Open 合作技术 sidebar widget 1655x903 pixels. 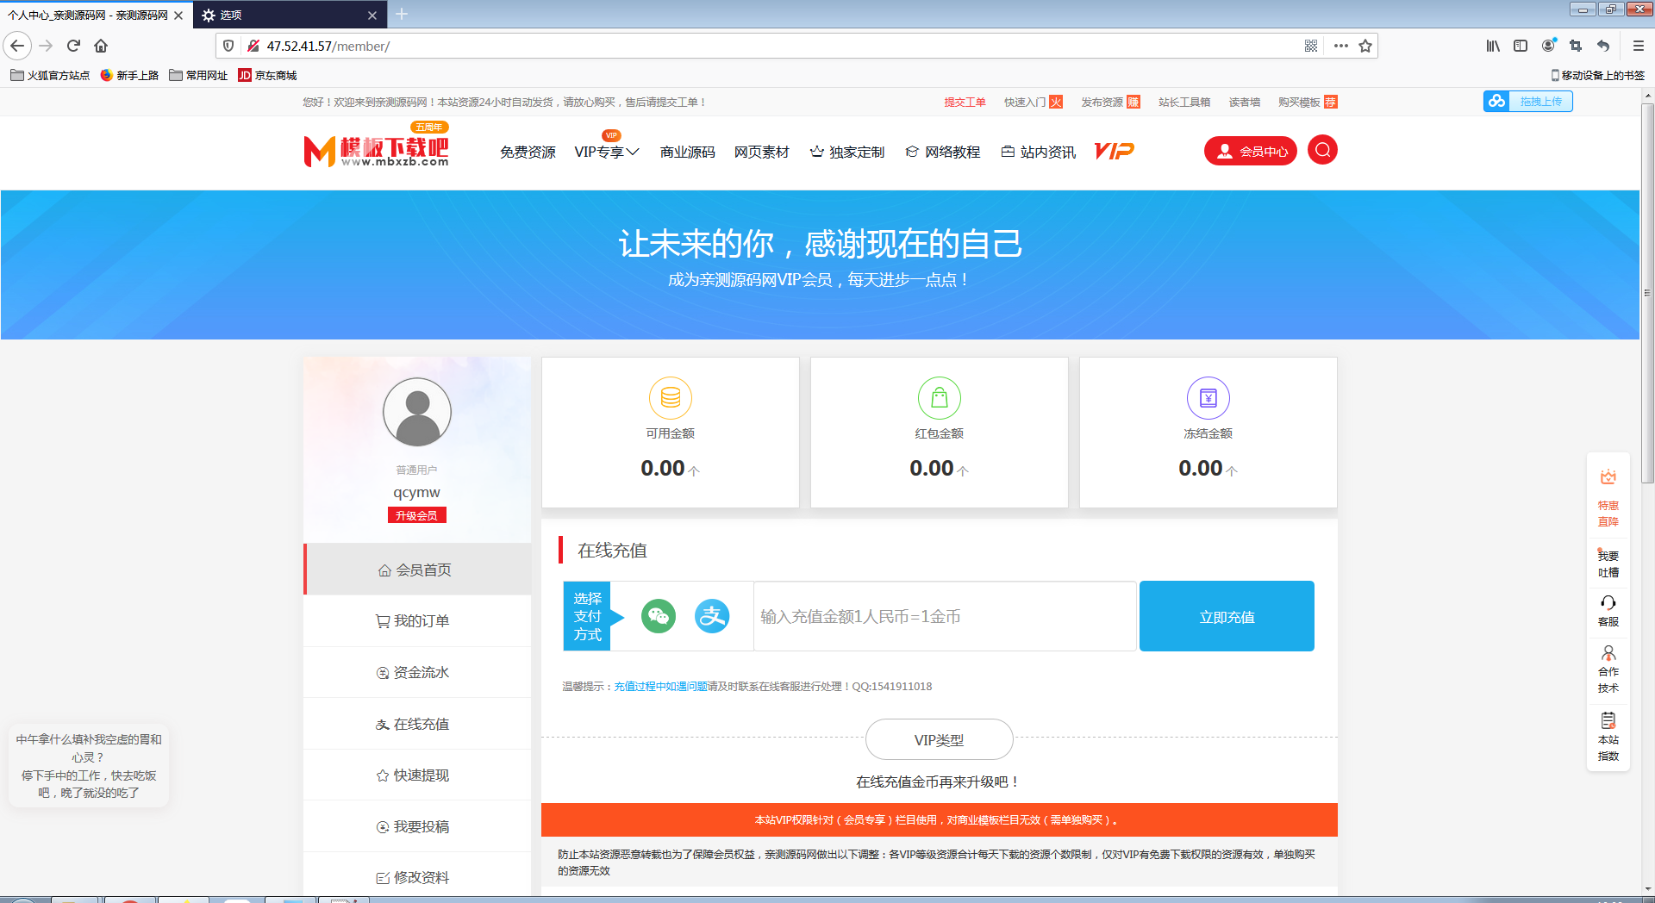pos(1608,669)
